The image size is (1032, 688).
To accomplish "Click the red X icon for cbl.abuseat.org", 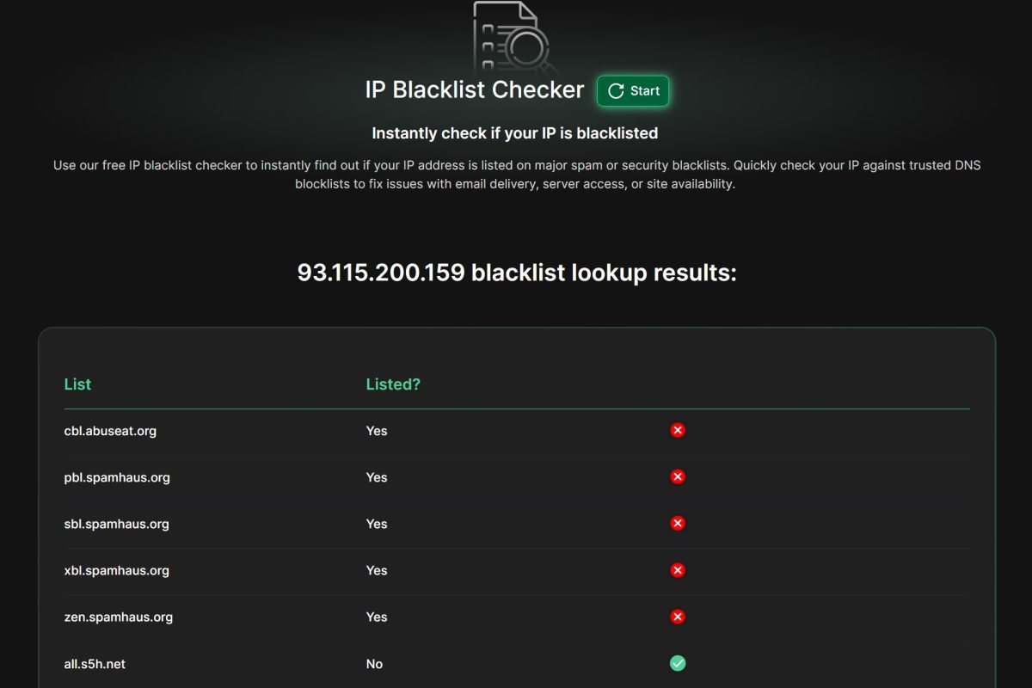I will 678,430.
